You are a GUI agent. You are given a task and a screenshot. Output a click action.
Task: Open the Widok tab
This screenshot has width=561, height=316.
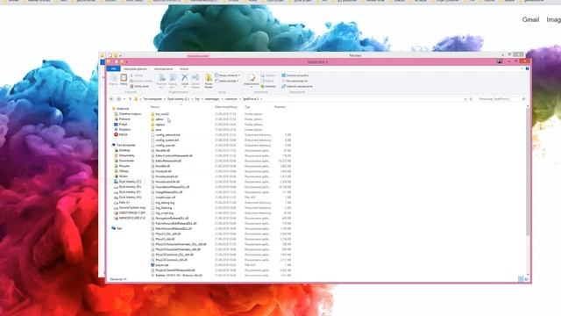click(184, 68)
